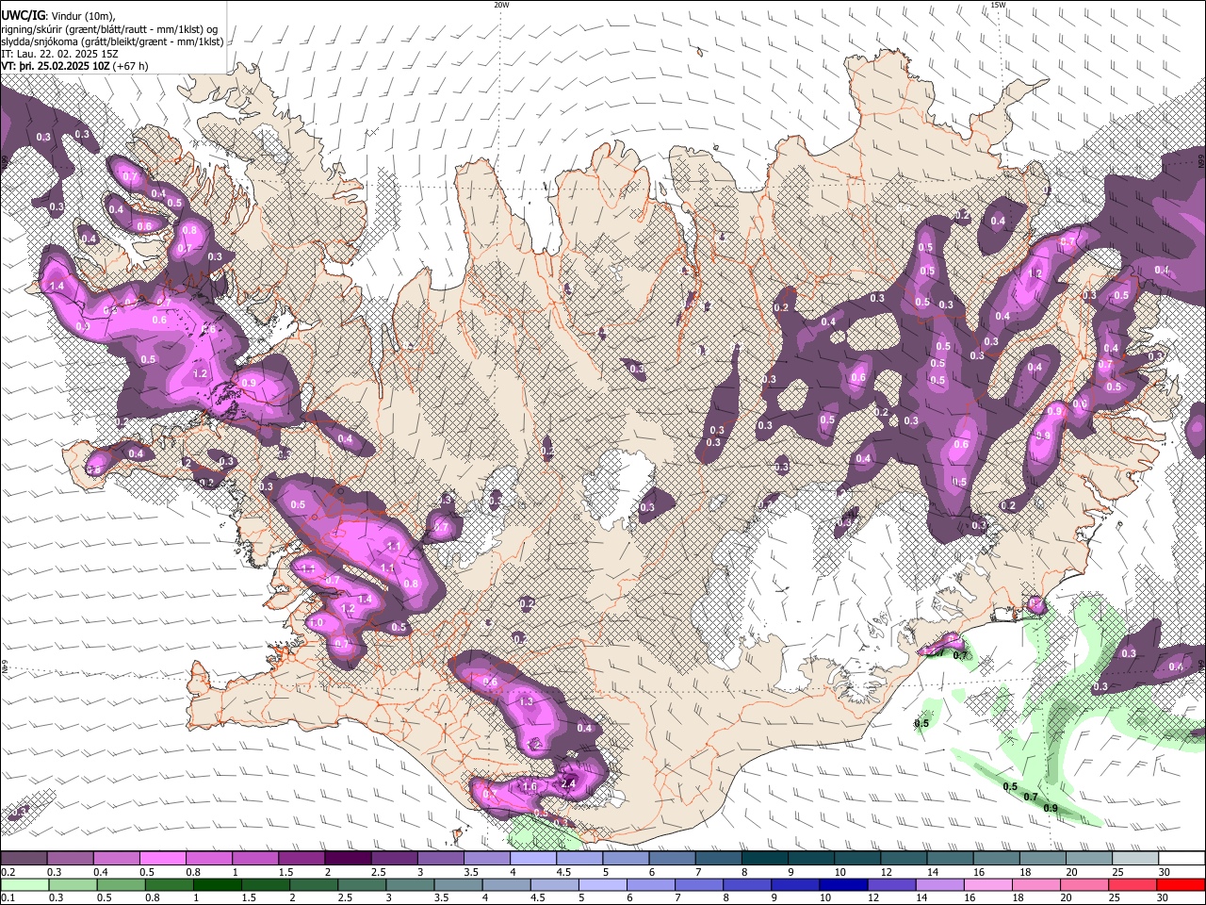Choose the grey-blue swatch at 3 in rain legend
1206x905 pixels.
(410, 884)
